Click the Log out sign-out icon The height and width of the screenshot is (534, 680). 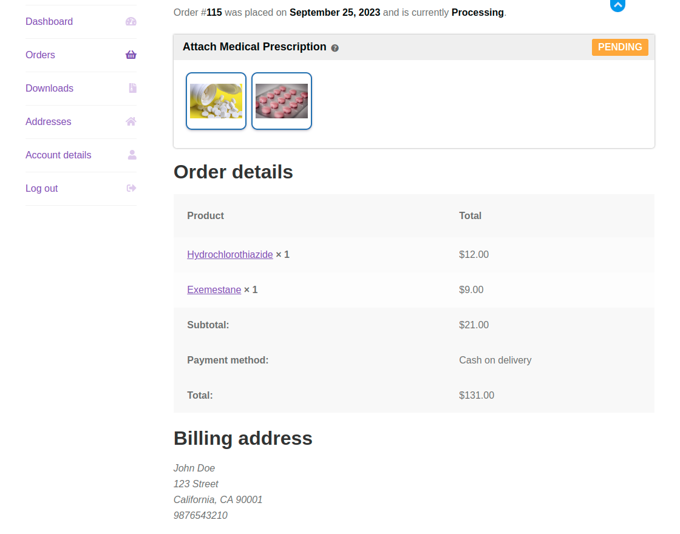coord(131,188)
